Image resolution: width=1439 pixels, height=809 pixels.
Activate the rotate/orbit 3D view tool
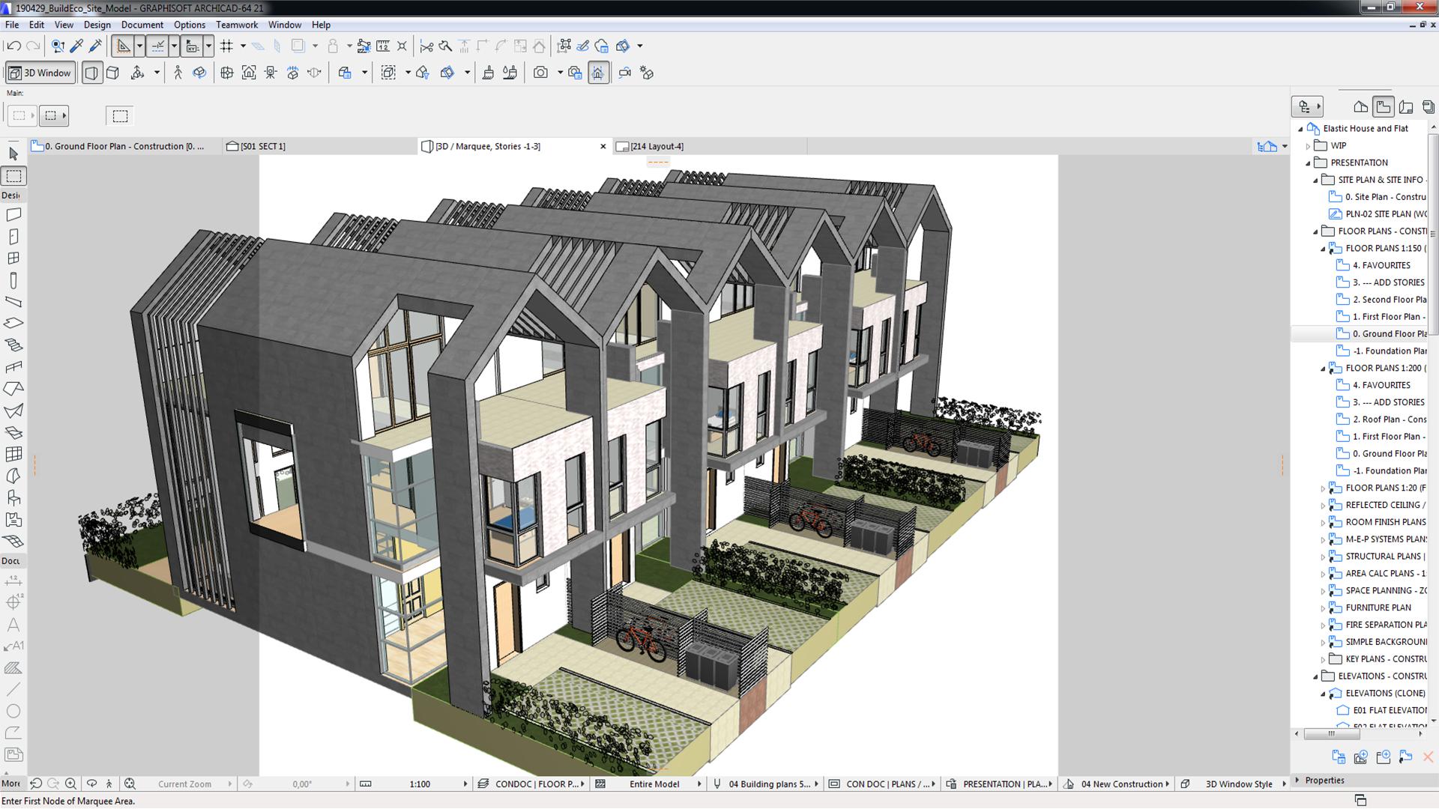click(199, 72)
